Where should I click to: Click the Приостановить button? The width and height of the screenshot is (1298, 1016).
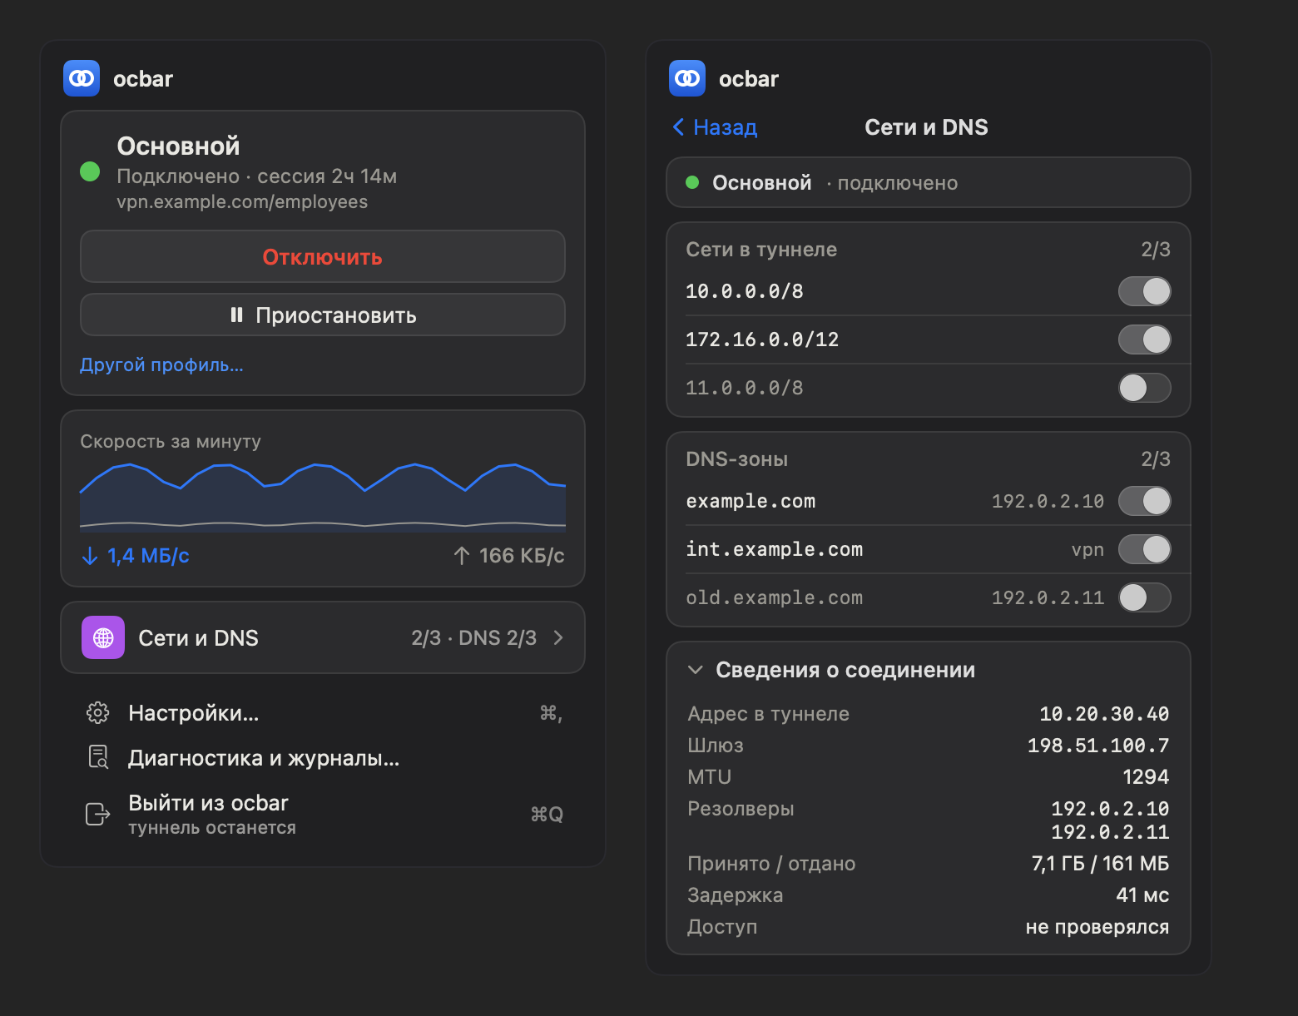323,315
